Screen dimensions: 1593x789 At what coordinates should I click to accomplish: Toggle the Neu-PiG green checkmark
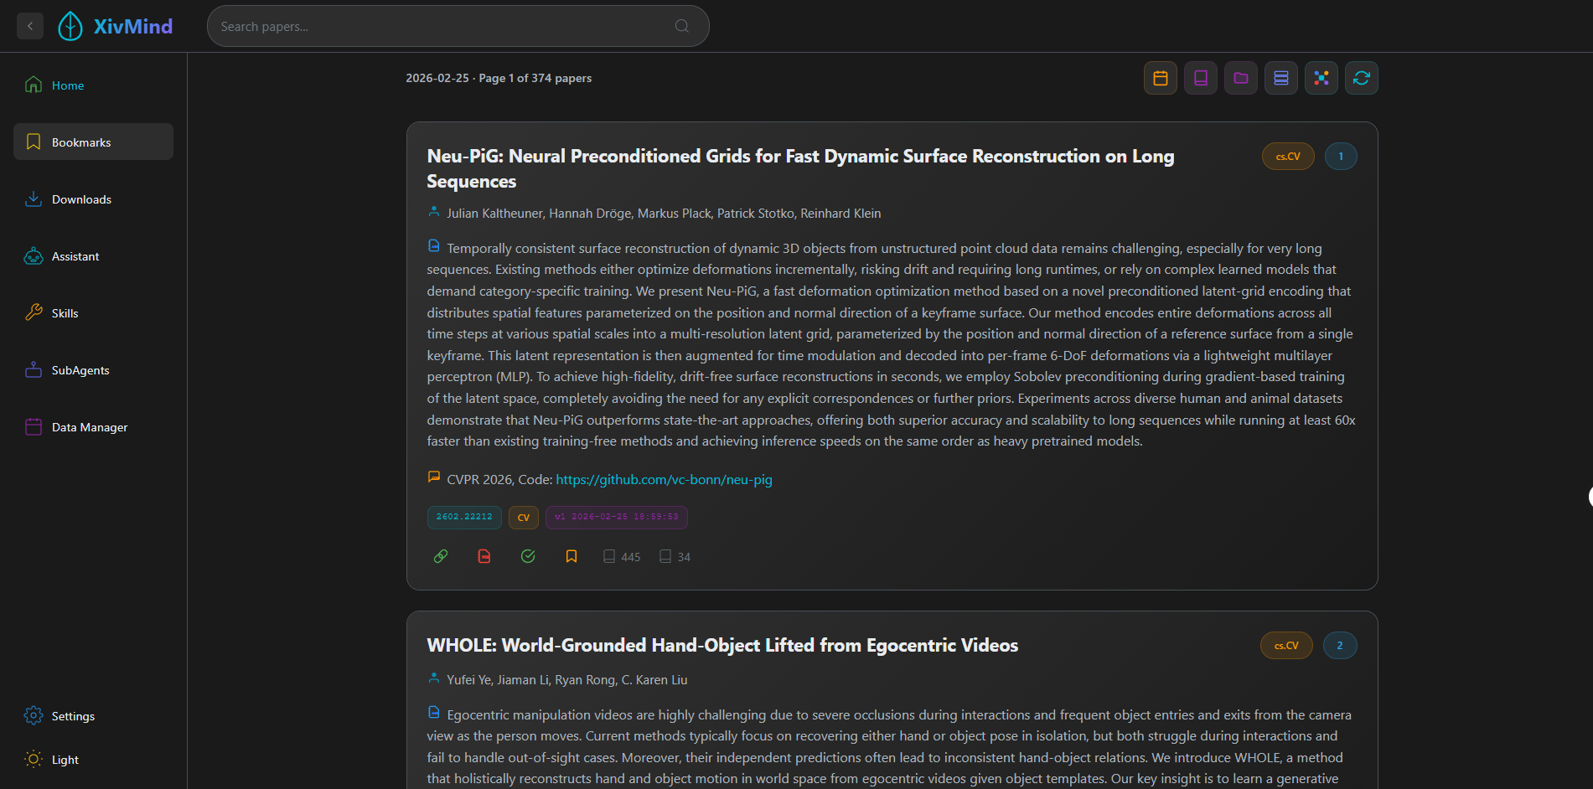pyautogui.click(x=528, y=556)
